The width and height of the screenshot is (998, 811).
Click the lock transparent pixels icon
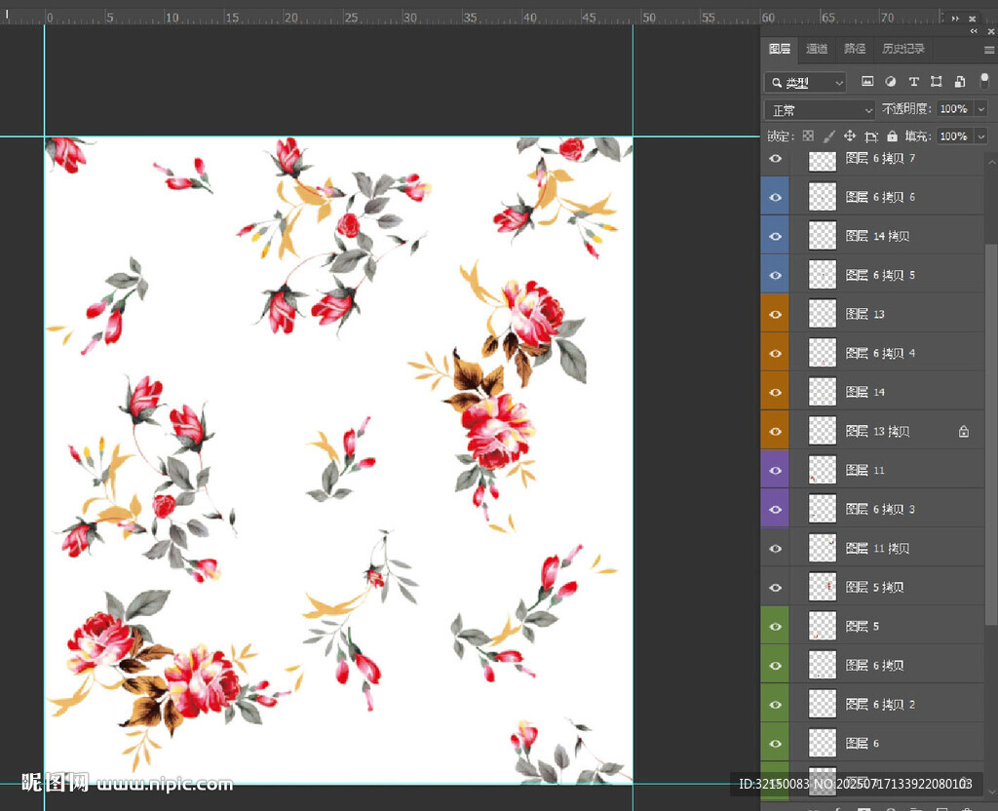pyautogui.click(x=808, y=136)
